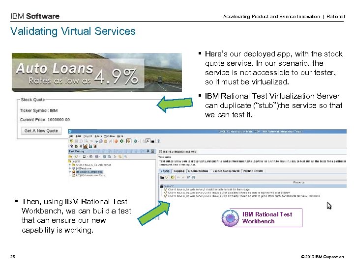Select StockQuoteComponent in the tree
This screenshot has width=354, height=265.
click(x=89, y=172)
